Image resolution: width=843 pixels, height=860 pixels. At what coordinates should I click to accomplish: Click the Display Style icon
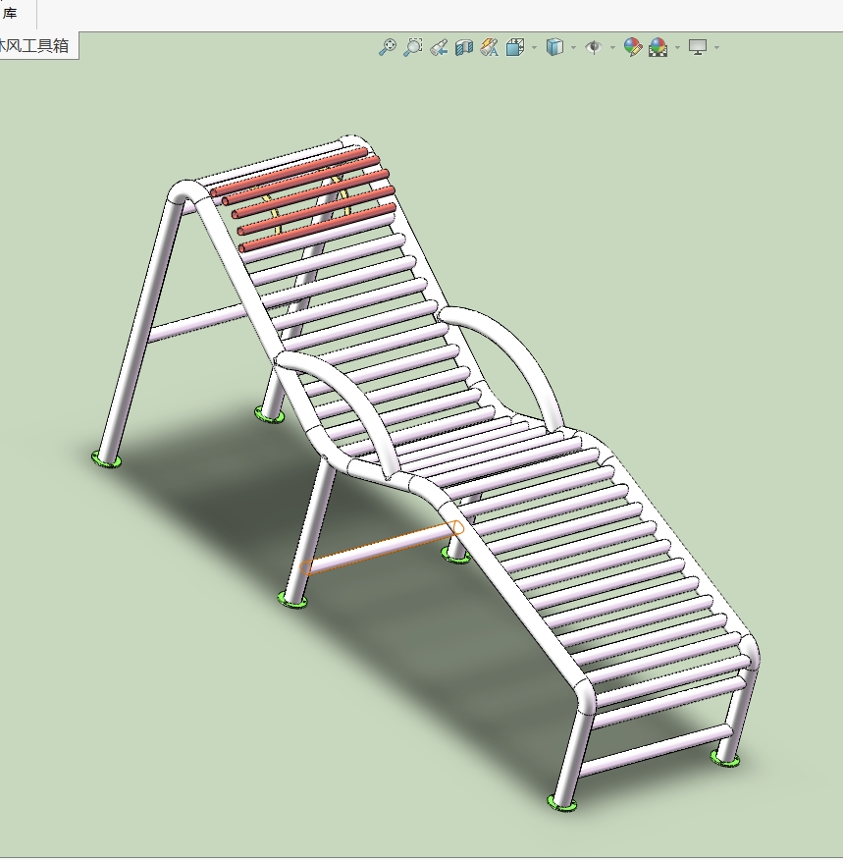(x=554, y=47)
